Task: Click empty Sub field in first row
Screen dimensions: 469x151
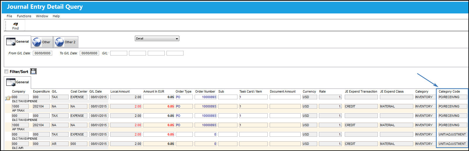Action: coord(228,97)
